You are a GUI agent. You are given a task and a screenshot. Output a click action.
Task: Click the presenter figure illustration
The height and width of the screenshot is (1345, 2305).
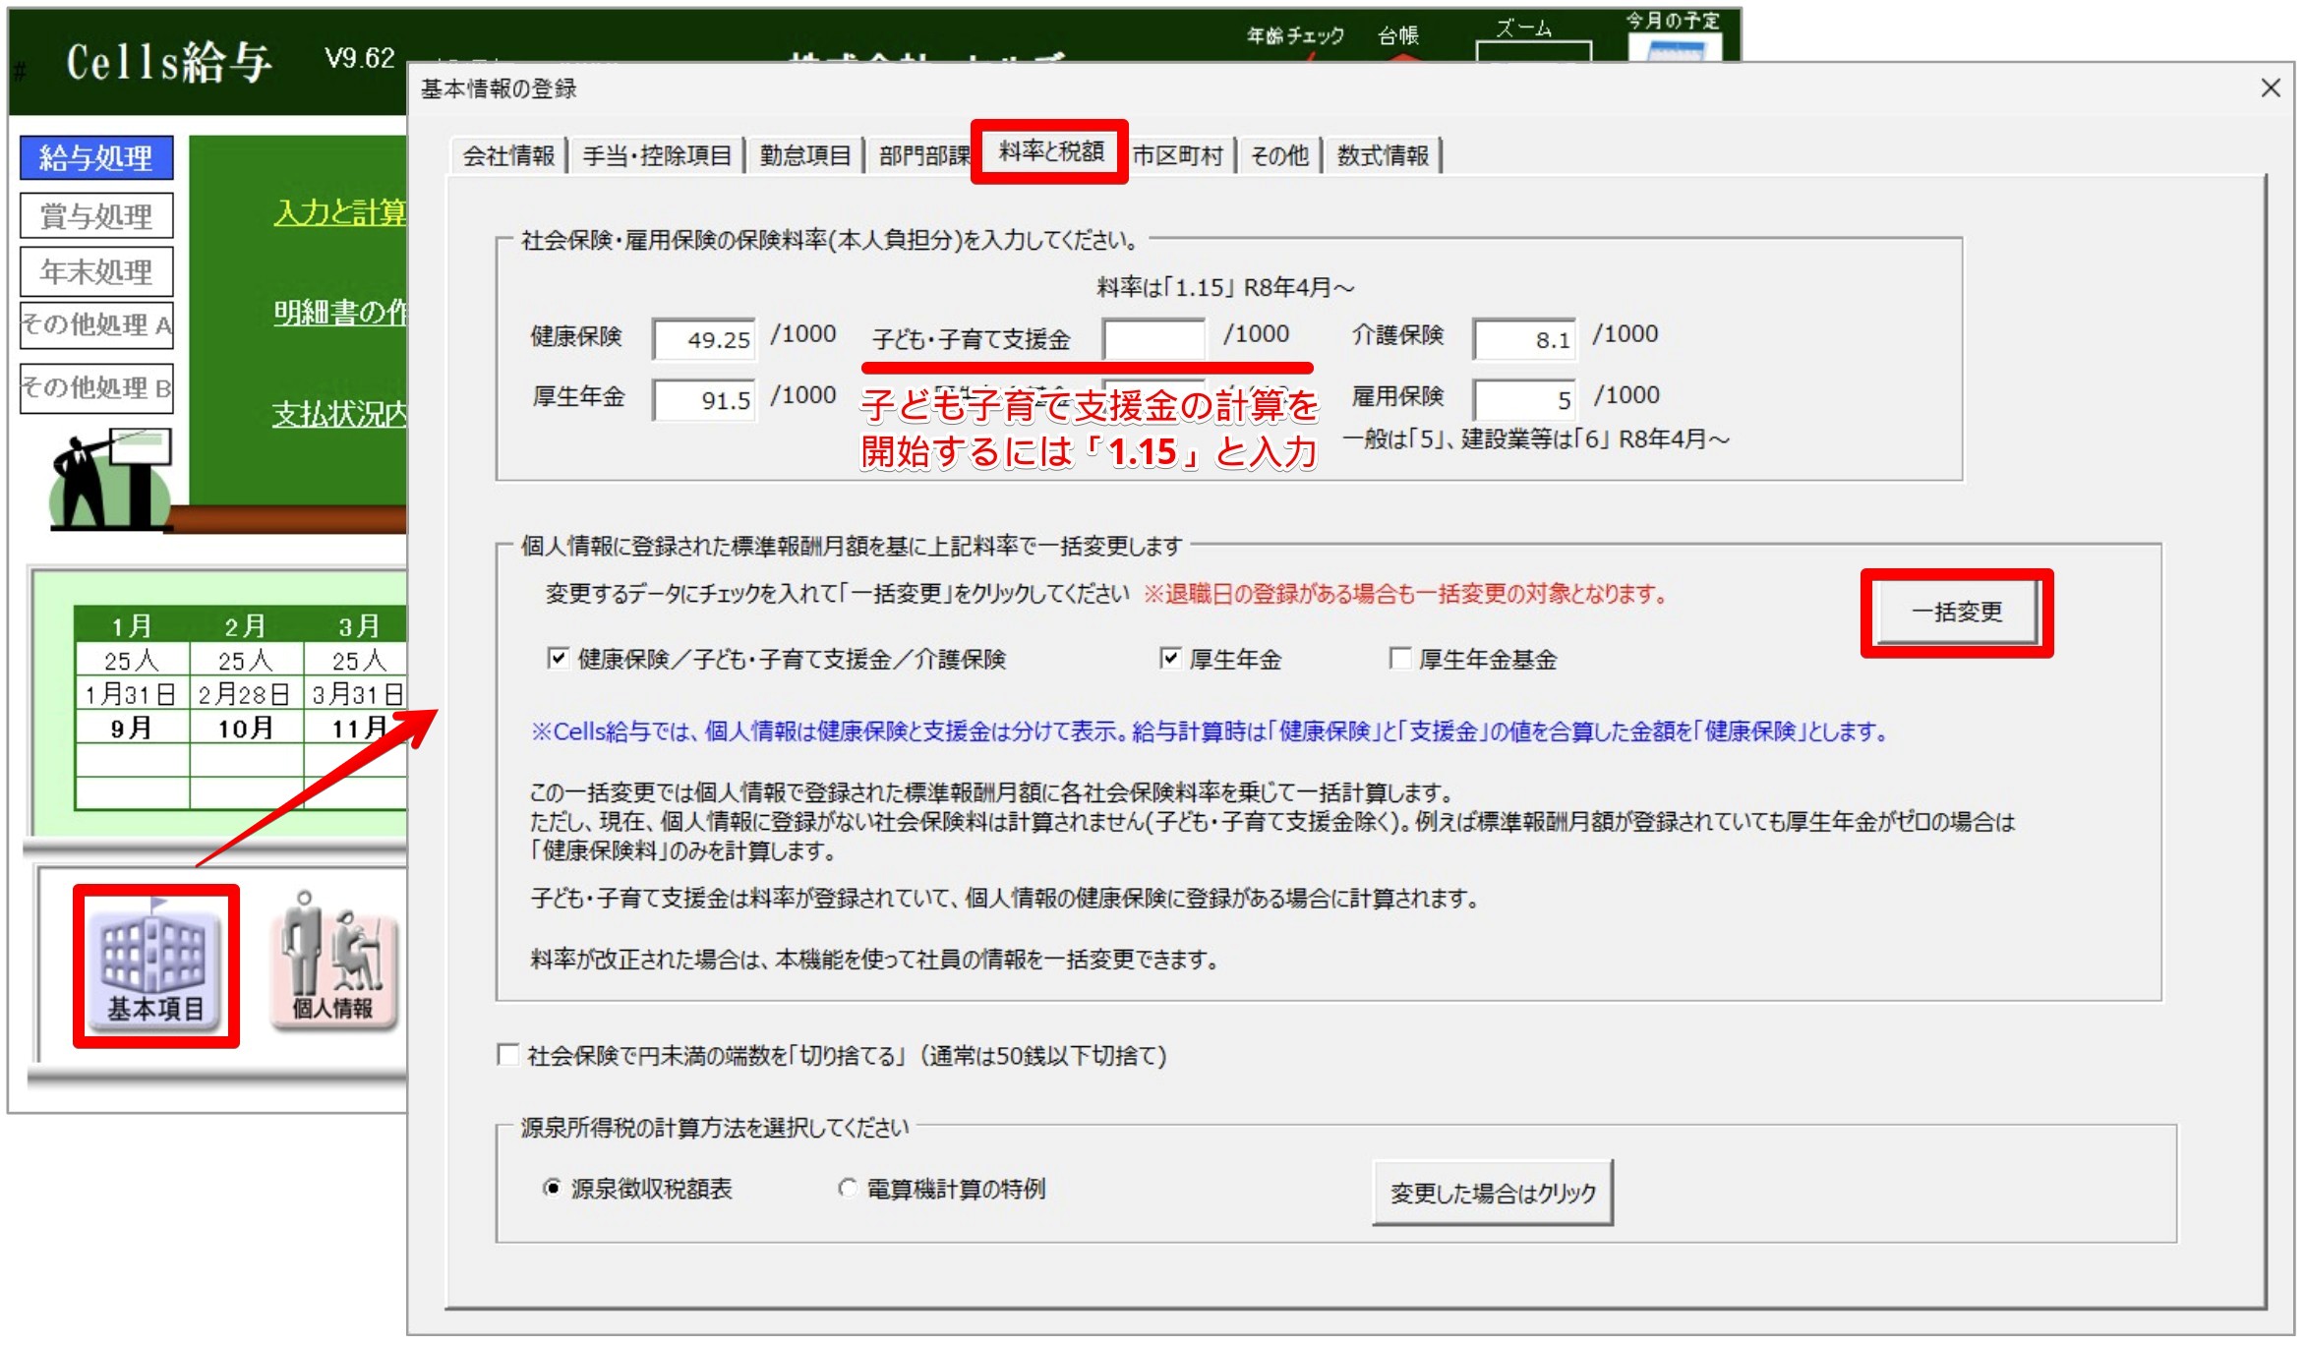pyautogui.click(x=110, y=479)
